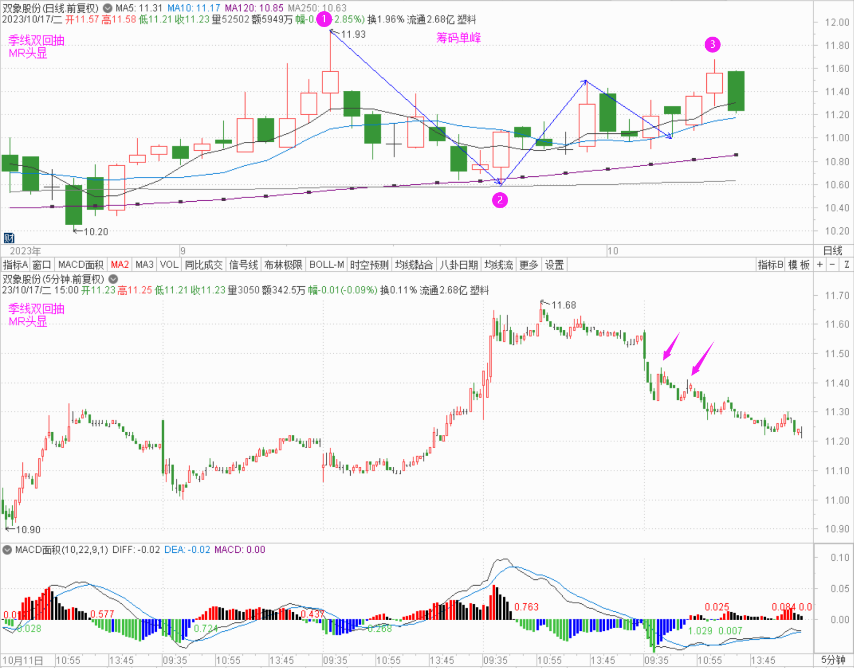
Task: Click the 季线双回抽 label on 5-minute chart
Action: click(36, 309)
